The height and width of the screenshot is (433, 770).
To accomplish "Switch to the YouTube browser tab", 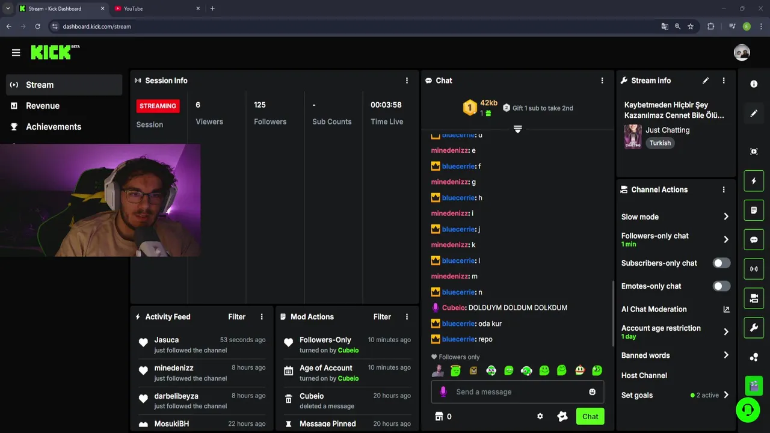I will pos(156,8).
